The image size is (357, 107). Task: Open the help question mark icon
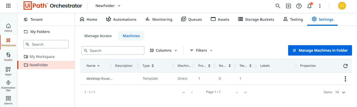coord(299,6)
